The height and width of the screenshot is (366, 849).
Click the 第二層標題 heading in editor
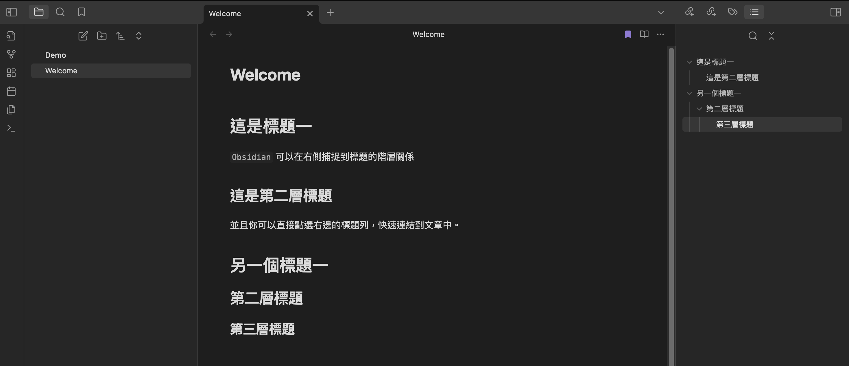266,298
